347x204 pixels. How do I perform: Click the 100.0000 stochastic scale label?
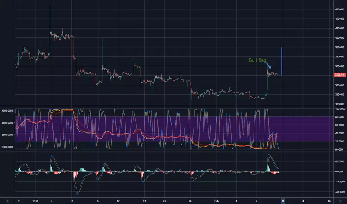coord(340,109)
